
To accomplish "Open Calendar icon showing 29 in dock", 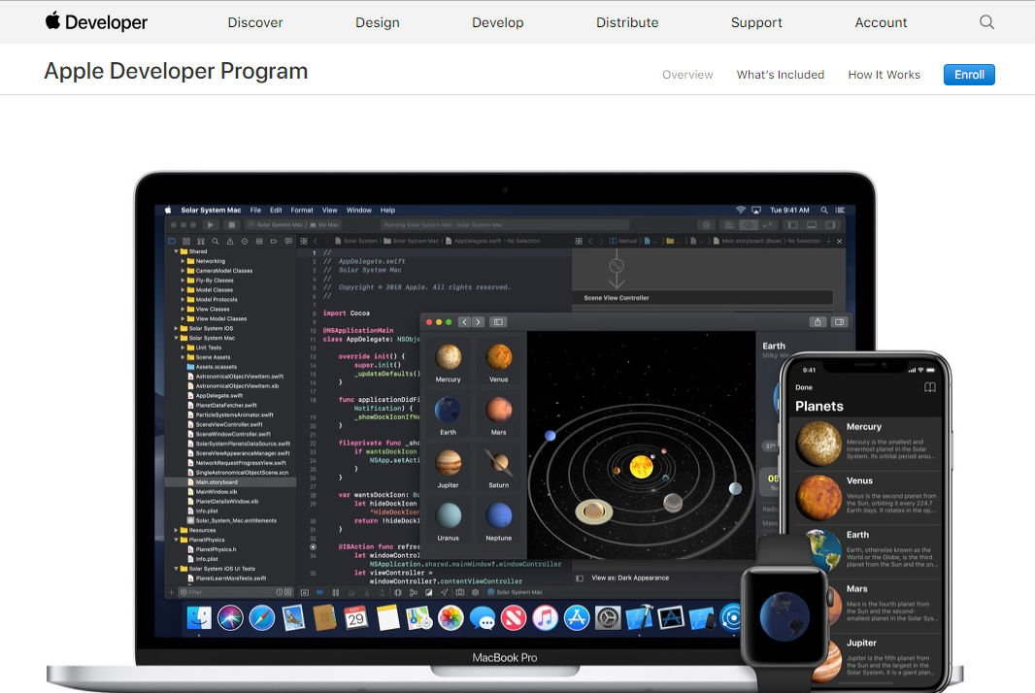I will [x=356, y=617].
